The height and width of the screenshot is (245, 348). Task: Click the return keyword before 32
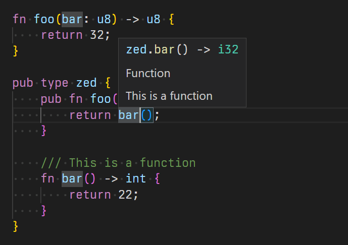[x=62, y=35]
